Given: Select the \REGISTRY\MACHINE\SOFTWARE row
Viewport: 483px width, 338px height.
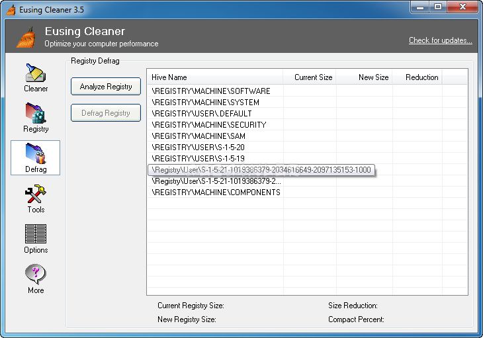Looking at the screenshot, I should (307, 91).
